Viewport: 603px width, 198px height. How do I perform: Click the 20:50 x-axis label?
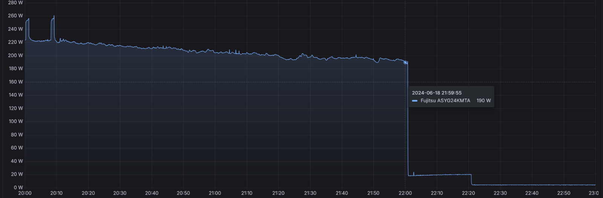pyautogui.click(x=183, y=193)
